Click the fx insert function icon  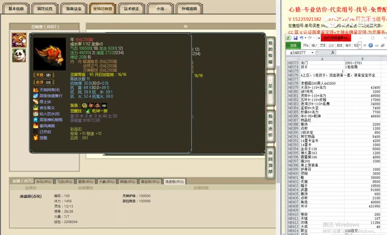pyautogui.click(x=333, y=53)
